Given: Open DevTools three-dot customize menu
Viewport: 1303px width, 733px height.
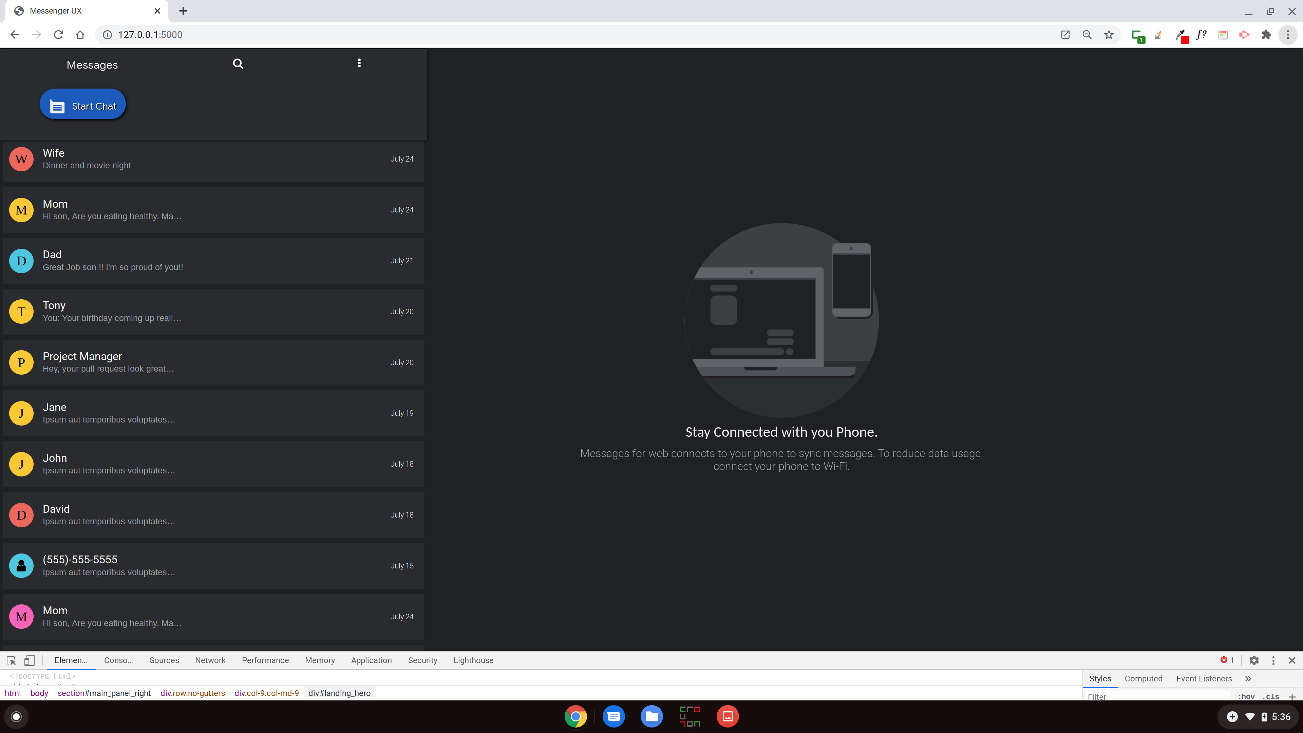Looking at the screenshot, I should tap(1273, 660).
